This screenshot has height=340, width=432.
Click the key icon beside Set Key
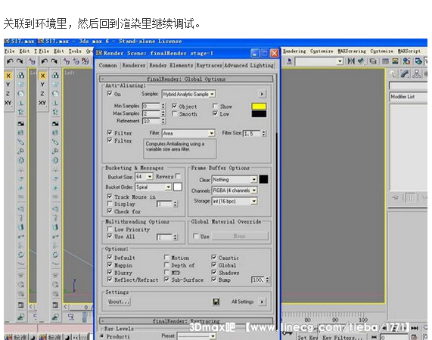pyautogui.click(x=287, y=333)
